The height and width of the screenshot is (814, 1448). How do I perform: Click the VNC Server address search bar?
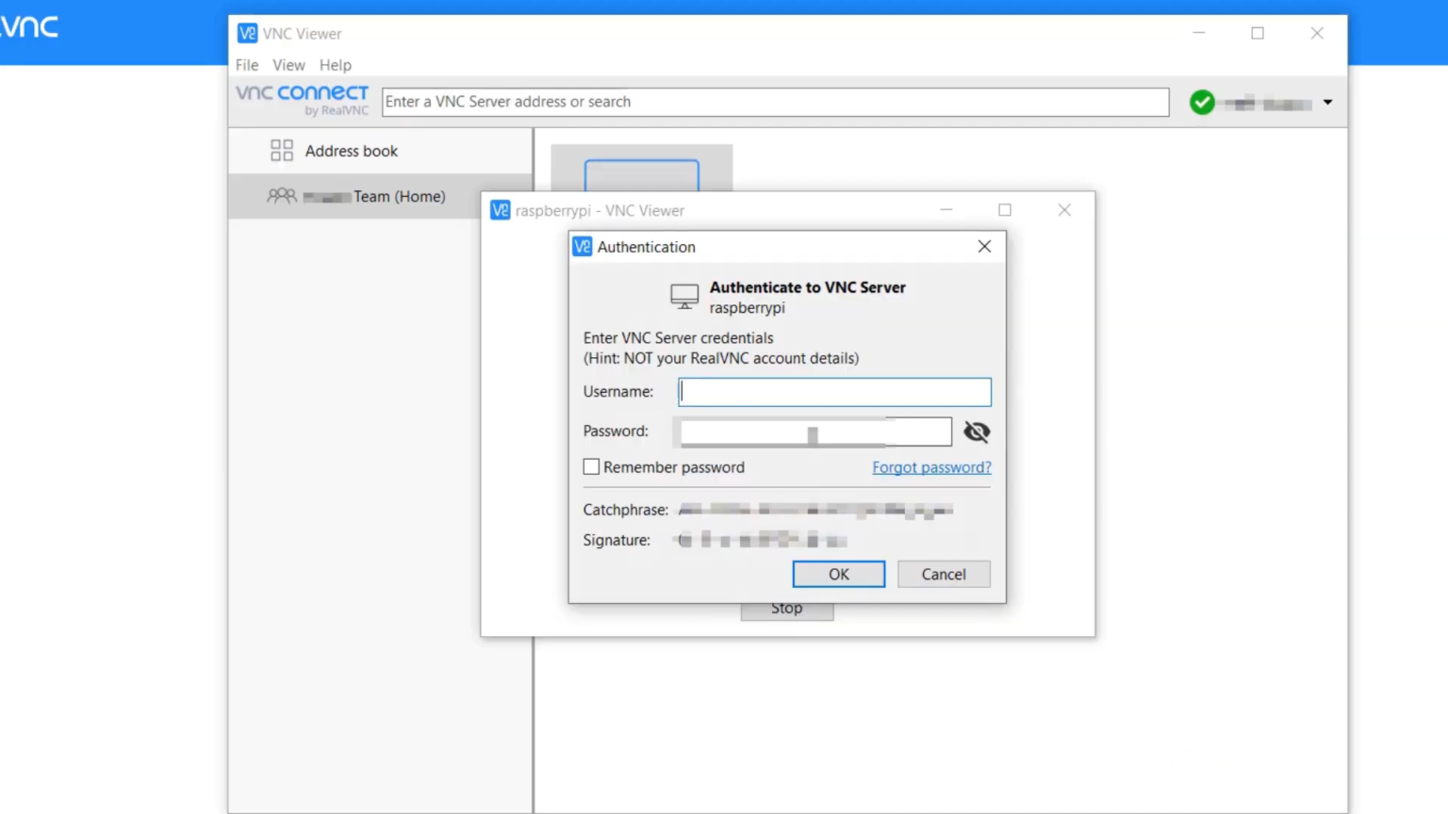[x=775, y=101]
